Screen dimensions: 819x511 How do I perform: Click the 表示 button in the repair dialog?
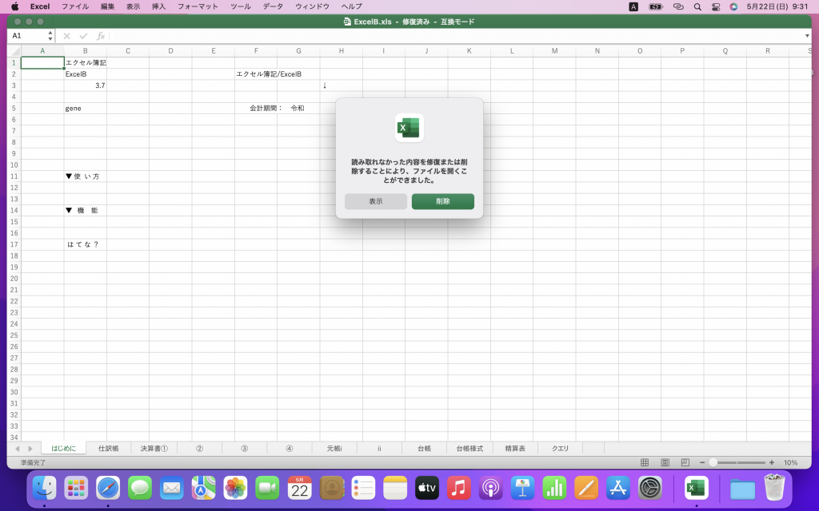coord(375,201)
